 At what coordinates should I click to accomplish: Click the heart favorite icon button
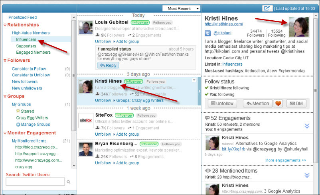click(x=278, y=103)
